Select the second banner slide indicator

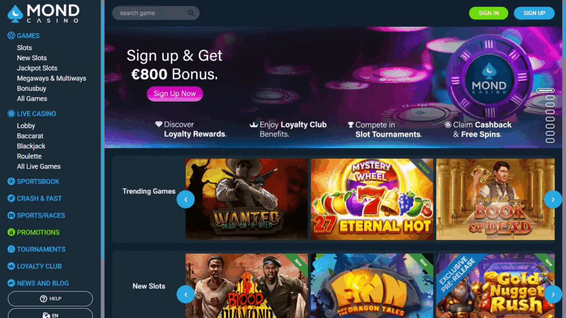pyautogui.click(x=550, y=98)
